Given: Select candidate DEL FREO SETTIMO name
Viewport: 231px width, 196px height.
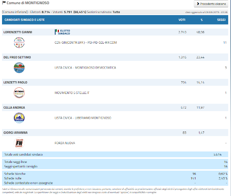Looking at the screenshot, I should point(17,57).
